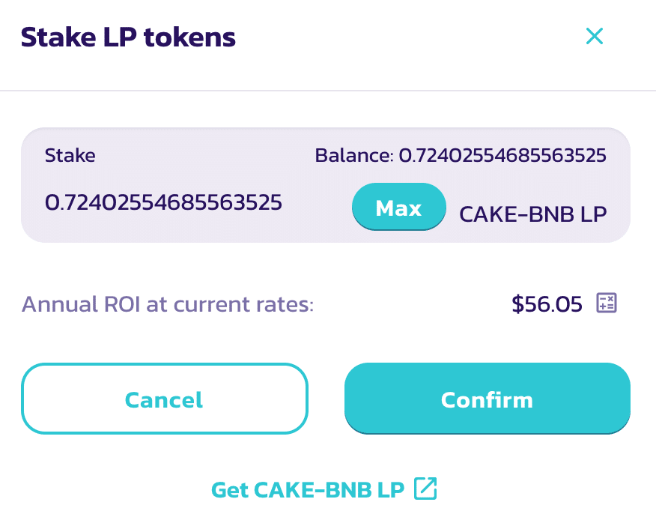This screenshot has width=656, height=517.
Task: Open the Get CAKE-BNB LP link
Action: point(308,490)
